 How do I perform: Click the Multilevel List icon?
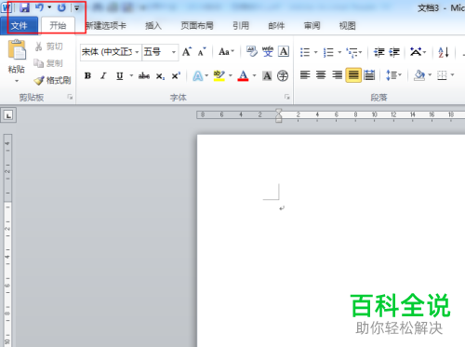tap(352, 52)
